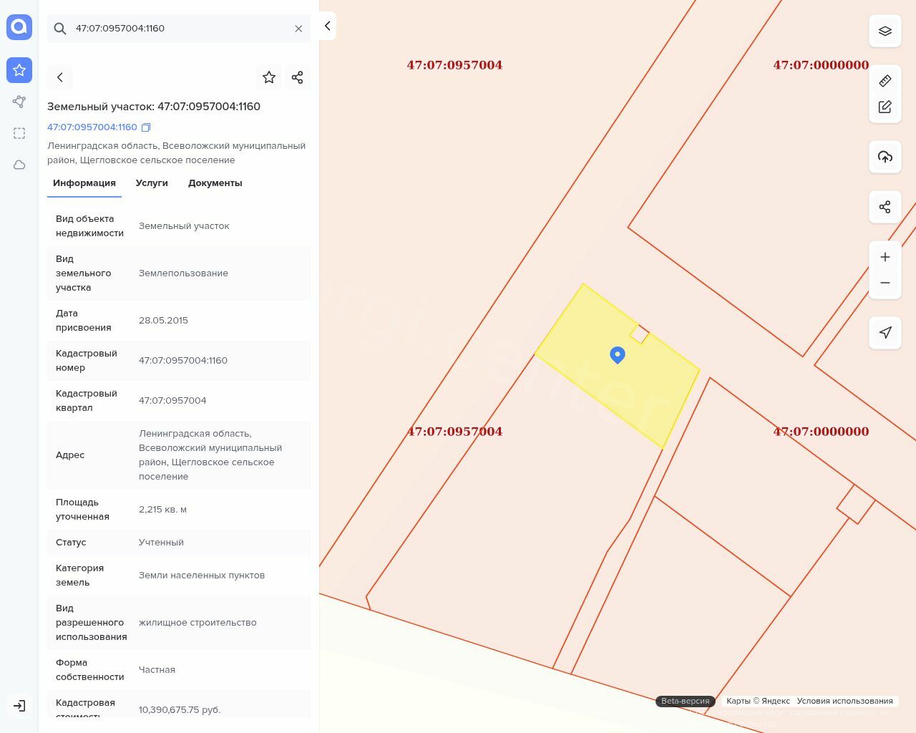Open the Условия использования link
Screen dimensions: 916x733
coord(844,701)
